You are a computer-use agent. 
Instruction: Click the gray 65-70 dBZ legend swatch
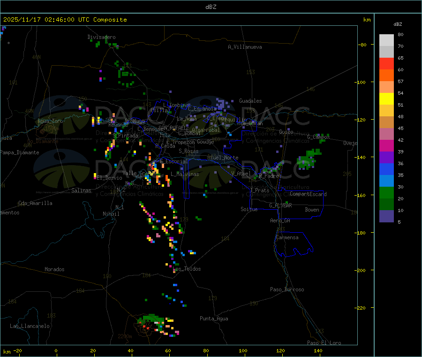(x=386, y=52)
